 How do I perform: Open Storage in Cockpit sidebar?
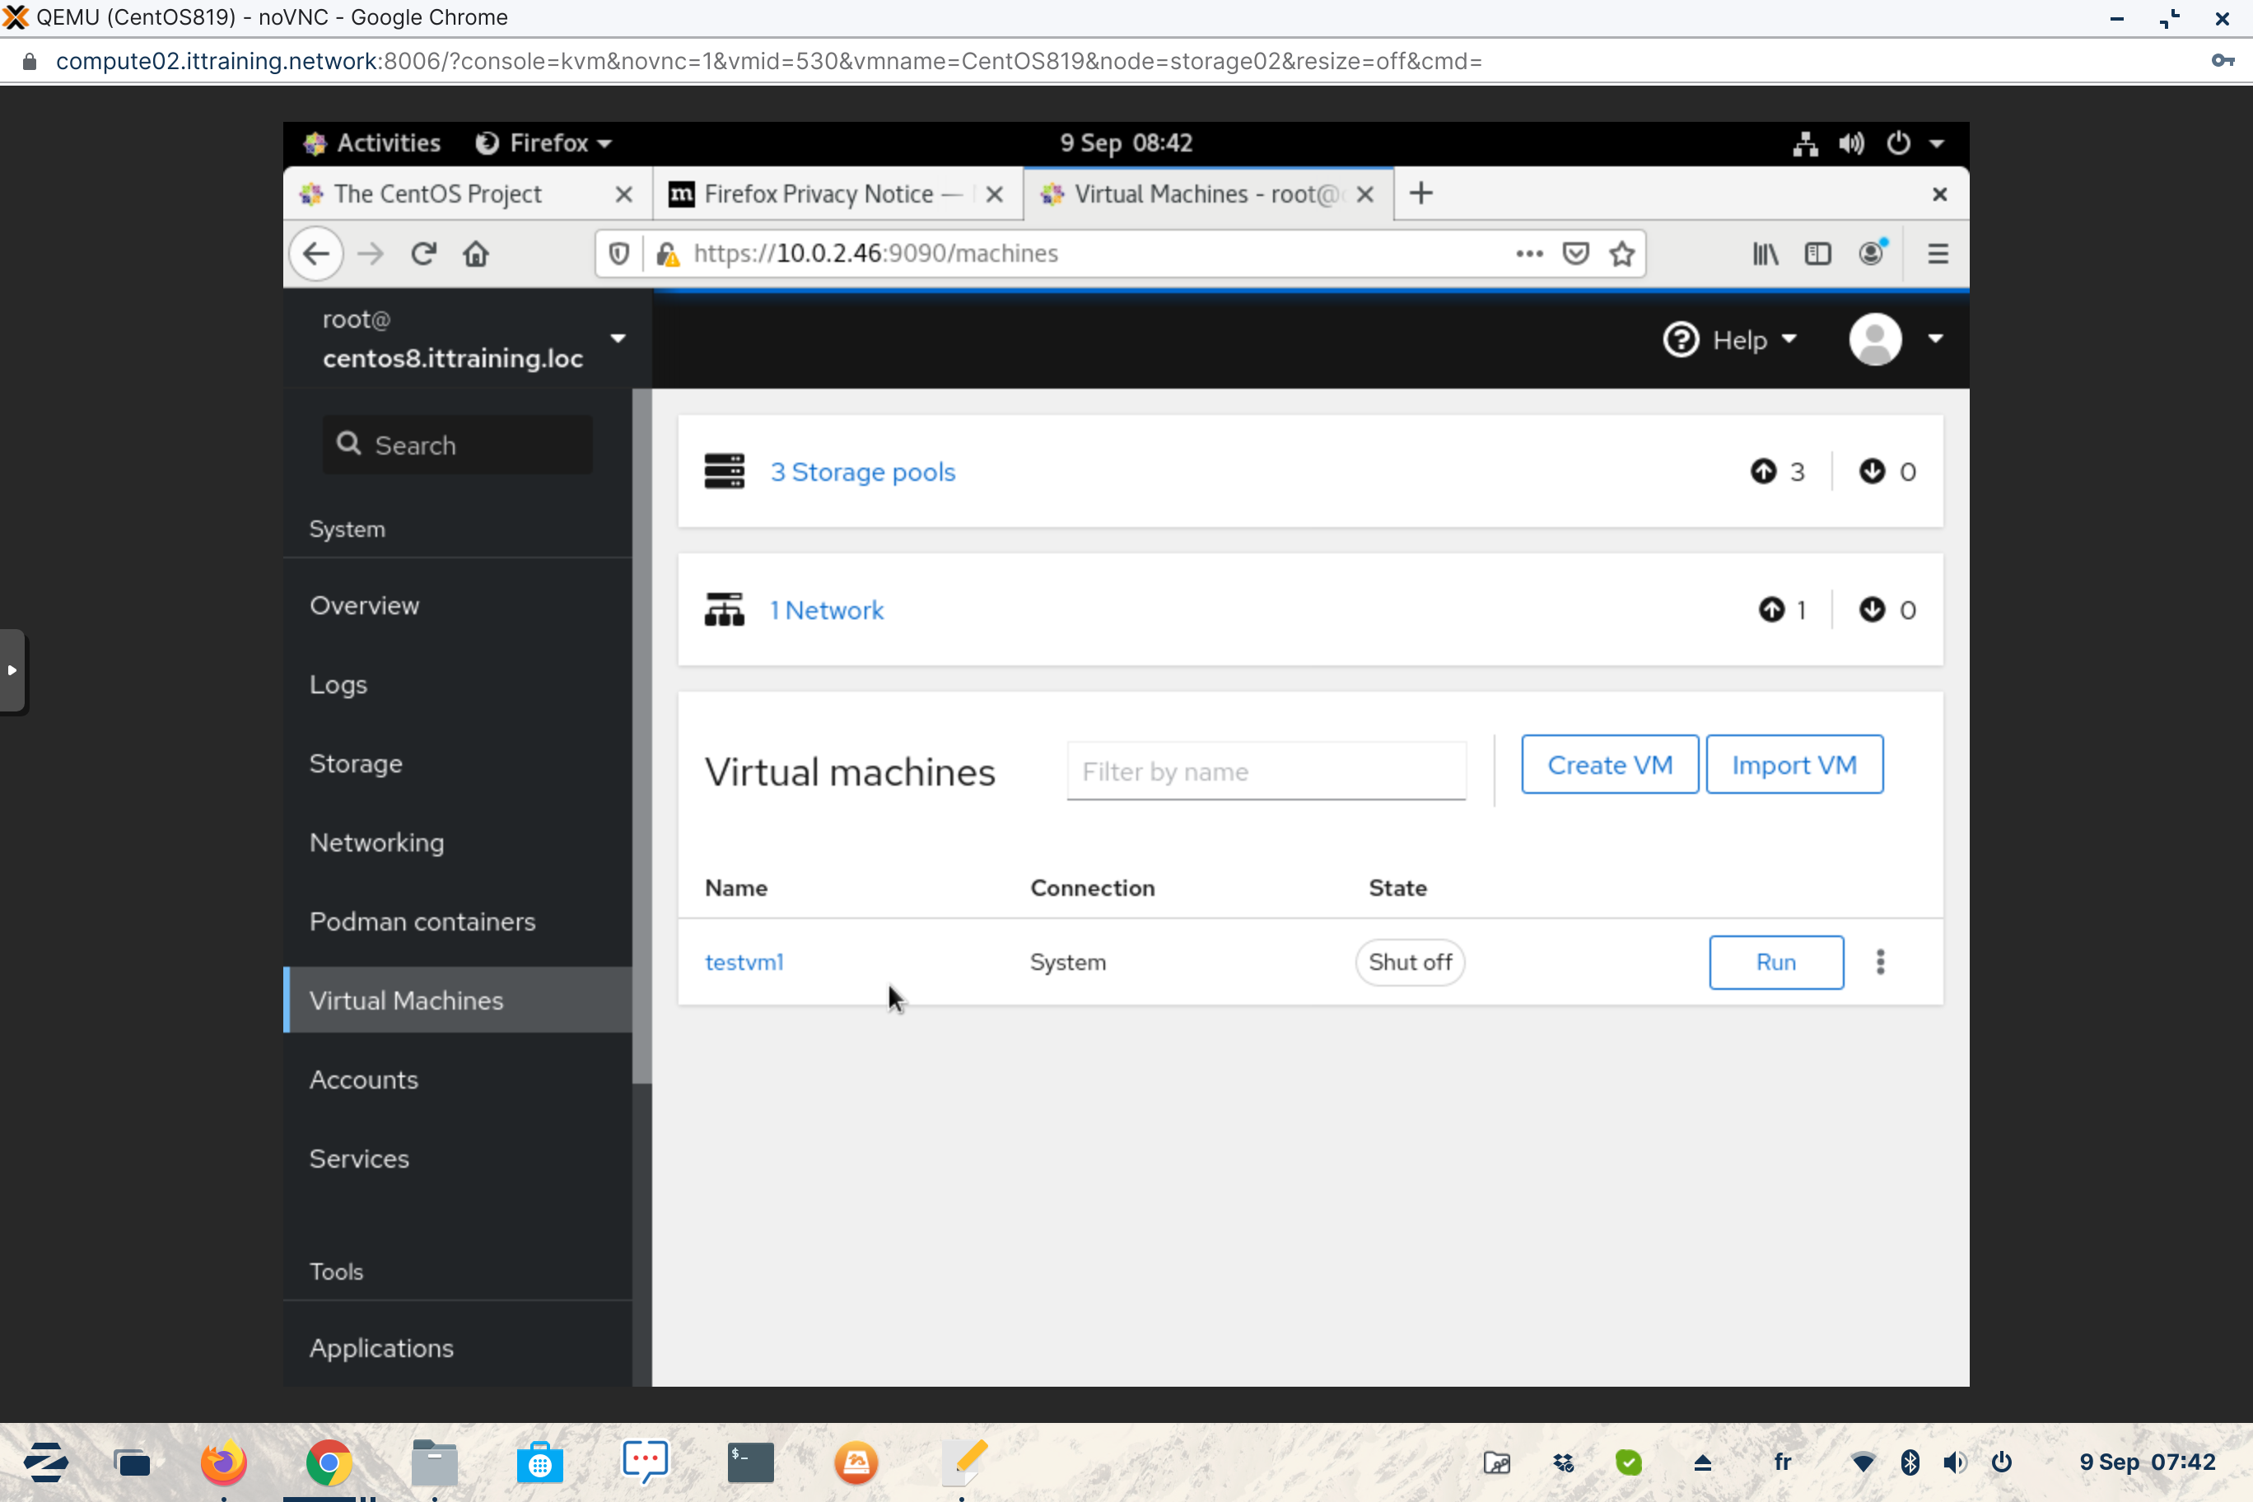pyautogui.click(x=459, y=763)
